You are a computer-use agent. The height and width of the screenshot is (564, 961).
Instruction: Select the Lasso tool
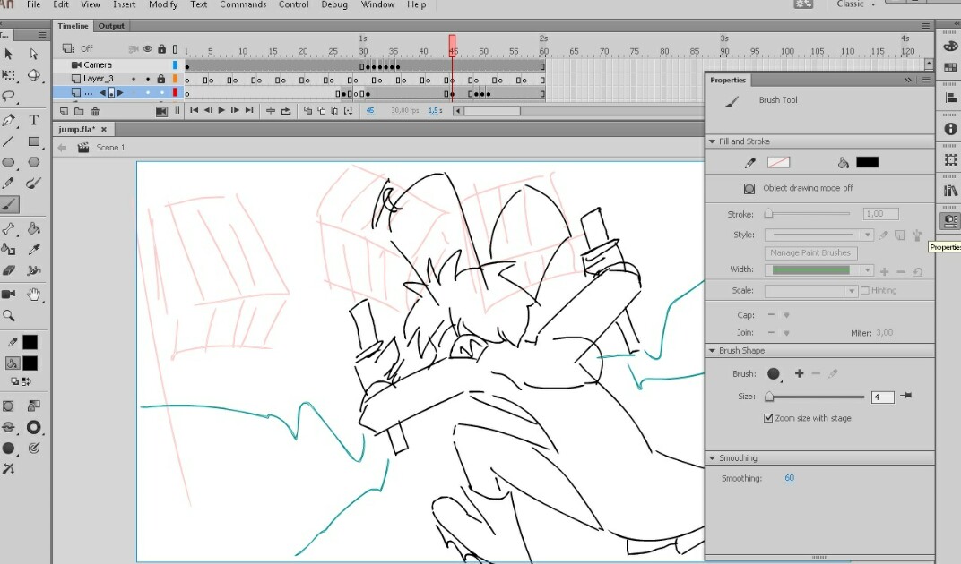pos(9,96)
